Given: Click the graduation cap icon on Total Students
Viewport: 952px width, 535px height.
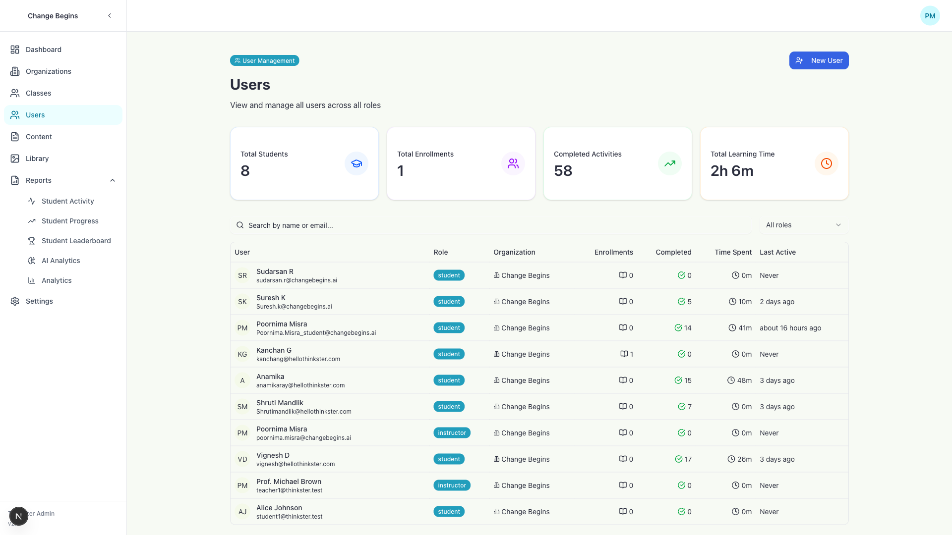Looking at the screenshot, I should [356, 163].
